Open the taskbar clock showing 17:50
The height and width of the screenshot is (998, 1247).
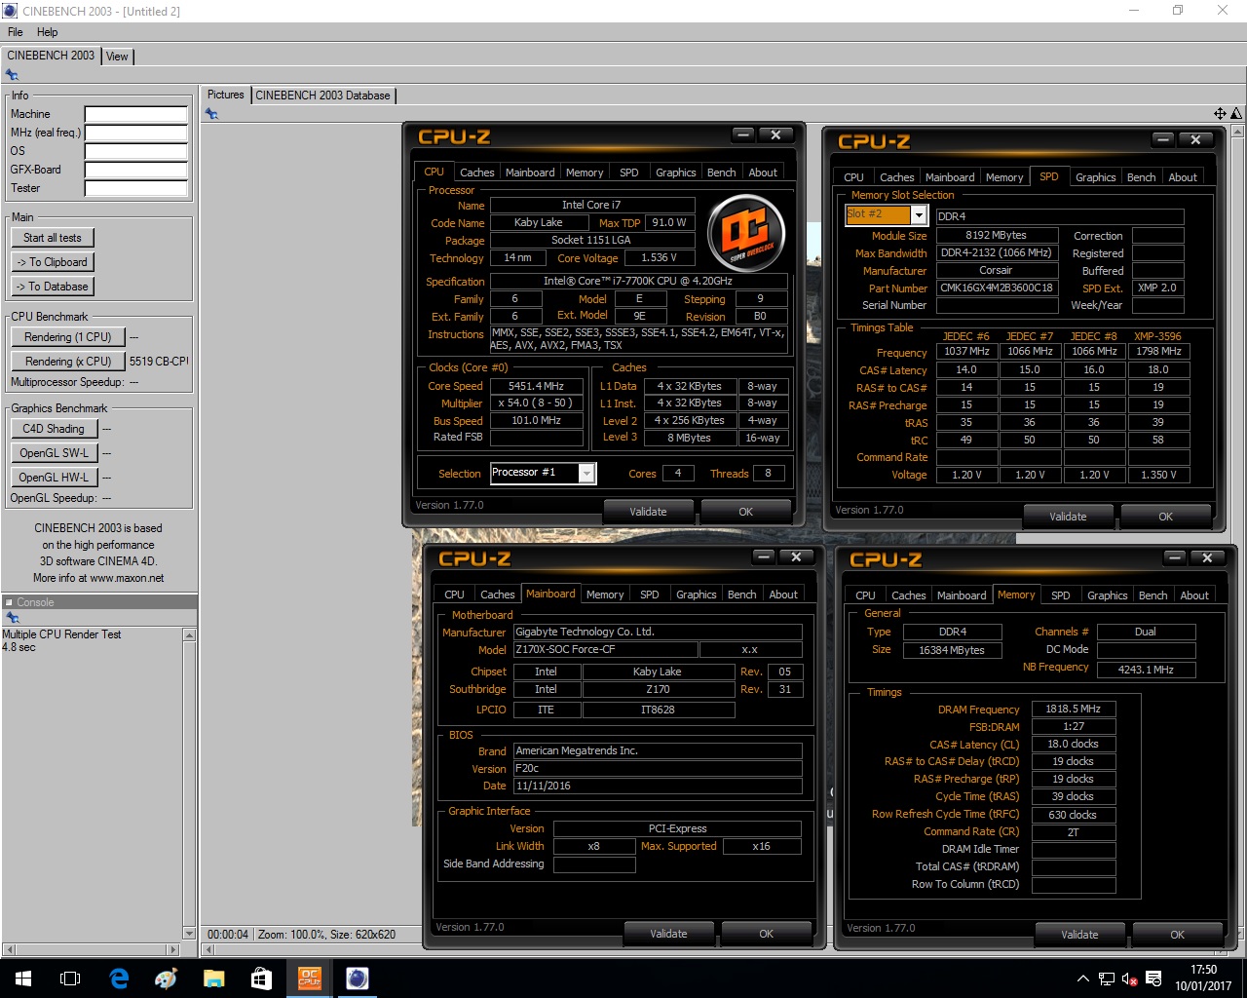(x=1203, y=979)
